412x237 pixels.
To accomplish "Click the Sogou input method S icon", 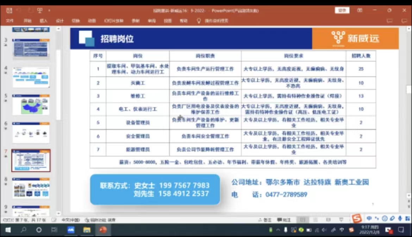I will point(357,218).
